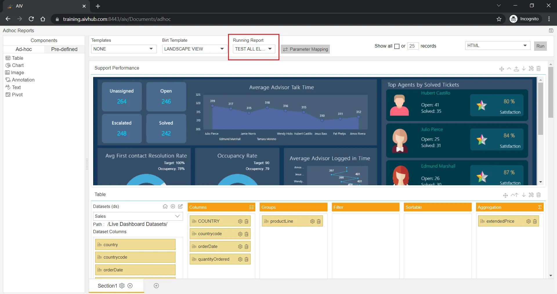Click the orderDate dataset column
This screenshot has height=294, width=557.
pyautogui.click(x=135, y=270)
